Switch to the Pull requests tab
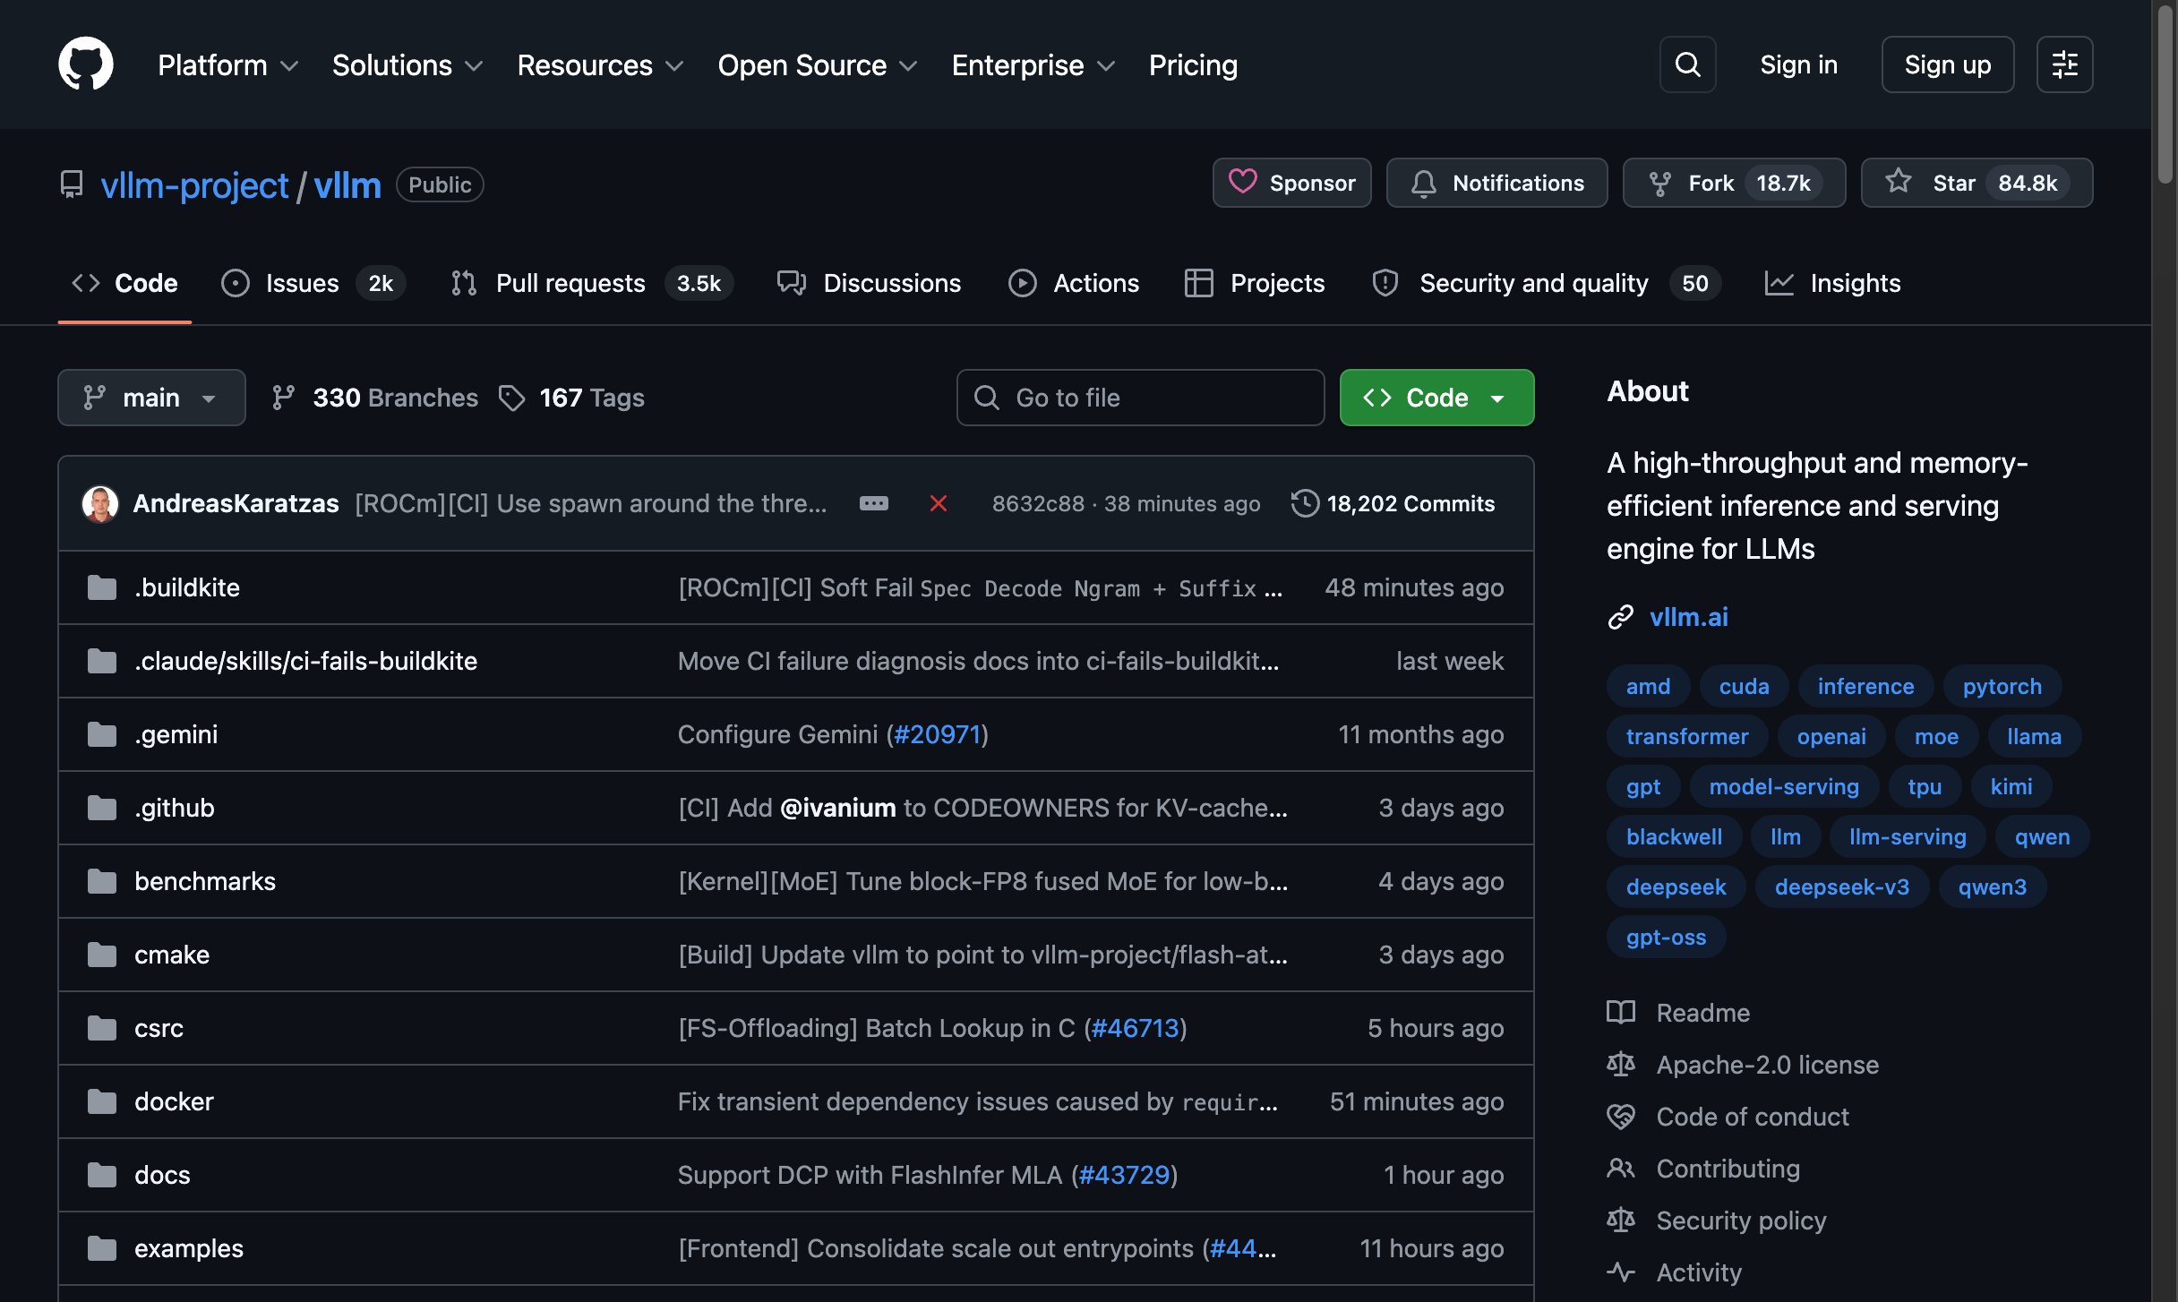Viewport: 2178px width, 1302px height. (592, 283)
